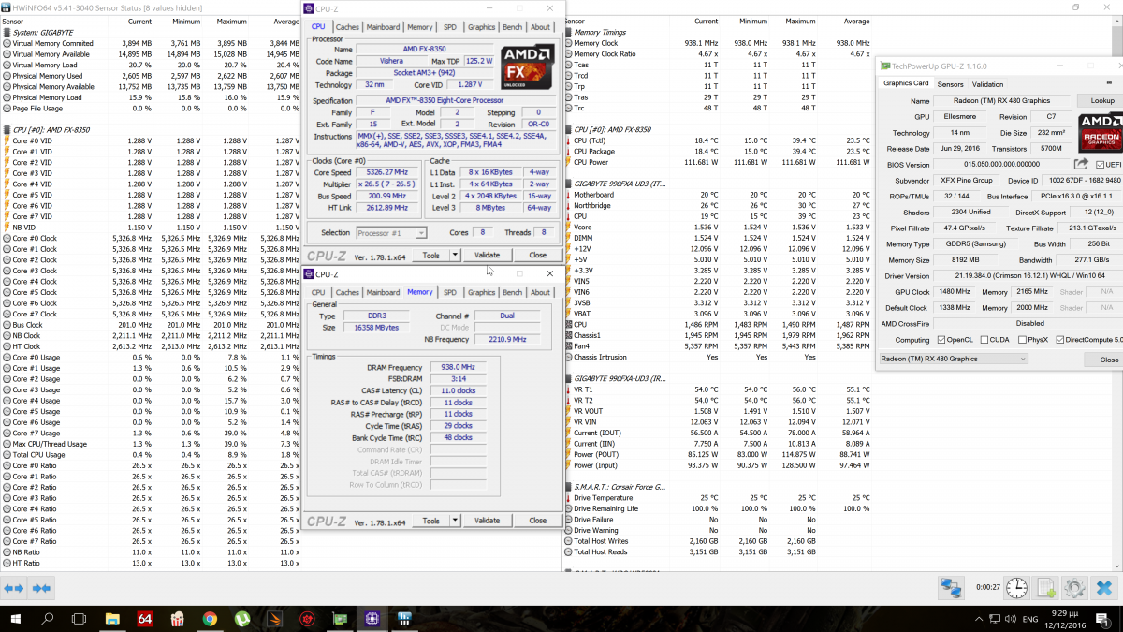
Task: Select Drive Remaining Life row in HWiNFO
Action: click(x=718, y=508)
